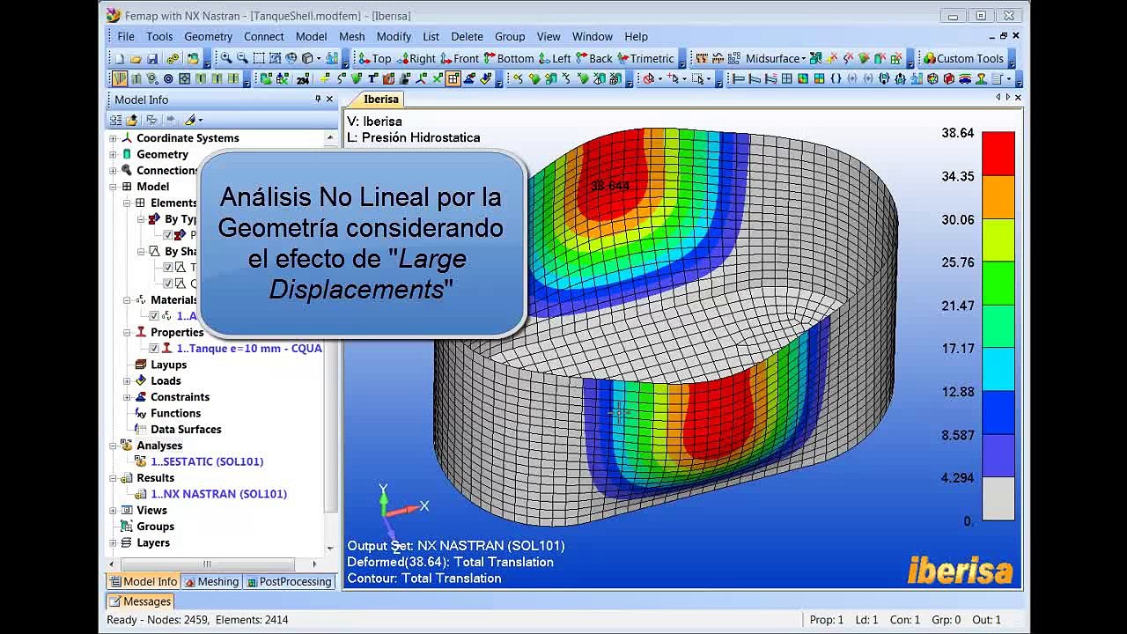The image size is (1127, 634).
Task: Open Modify menu
Action: coord(394,36)
